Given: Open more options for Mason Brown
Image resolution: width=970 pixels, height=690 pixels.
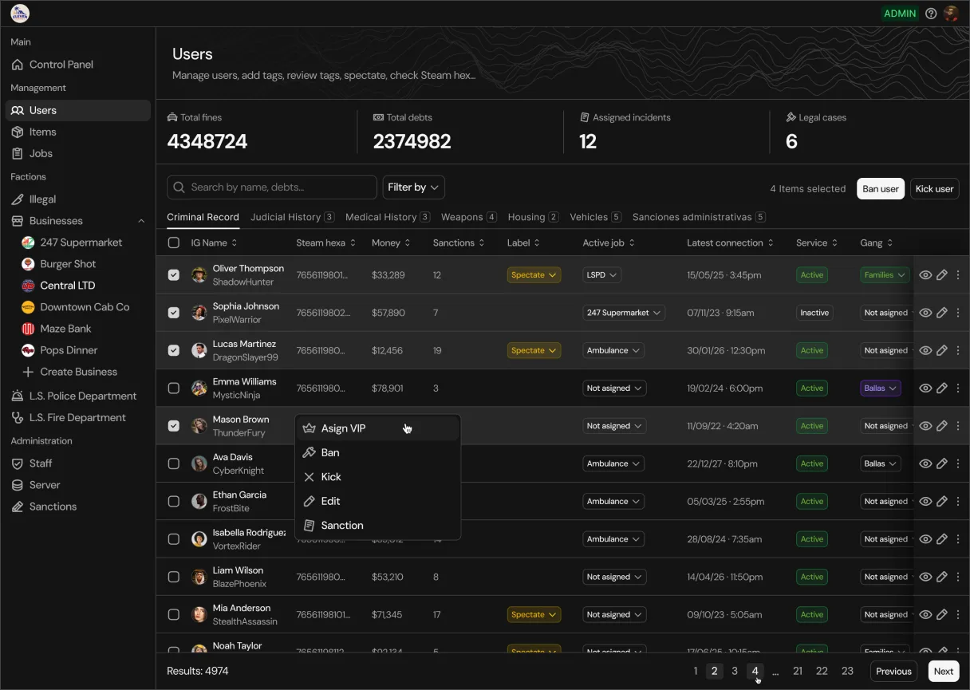Looking at the screenshot, I should click(958, 426).
